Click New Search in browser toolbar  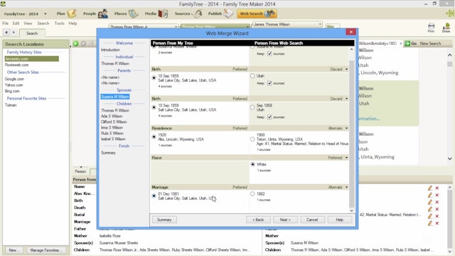pyautogui.click(x=430, y=43)
